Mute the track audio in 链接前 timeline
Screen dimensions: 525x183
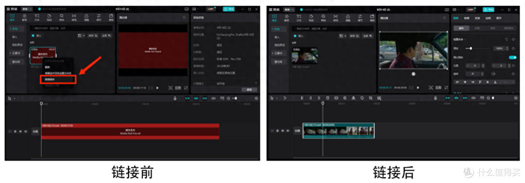click(x=25, y=131)
